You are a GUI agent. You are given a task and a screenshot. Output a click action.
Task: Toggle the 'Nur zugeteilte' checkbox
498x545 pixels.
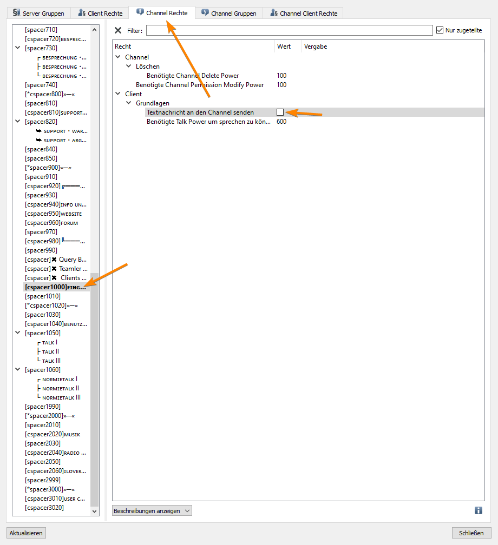[440, 30]
